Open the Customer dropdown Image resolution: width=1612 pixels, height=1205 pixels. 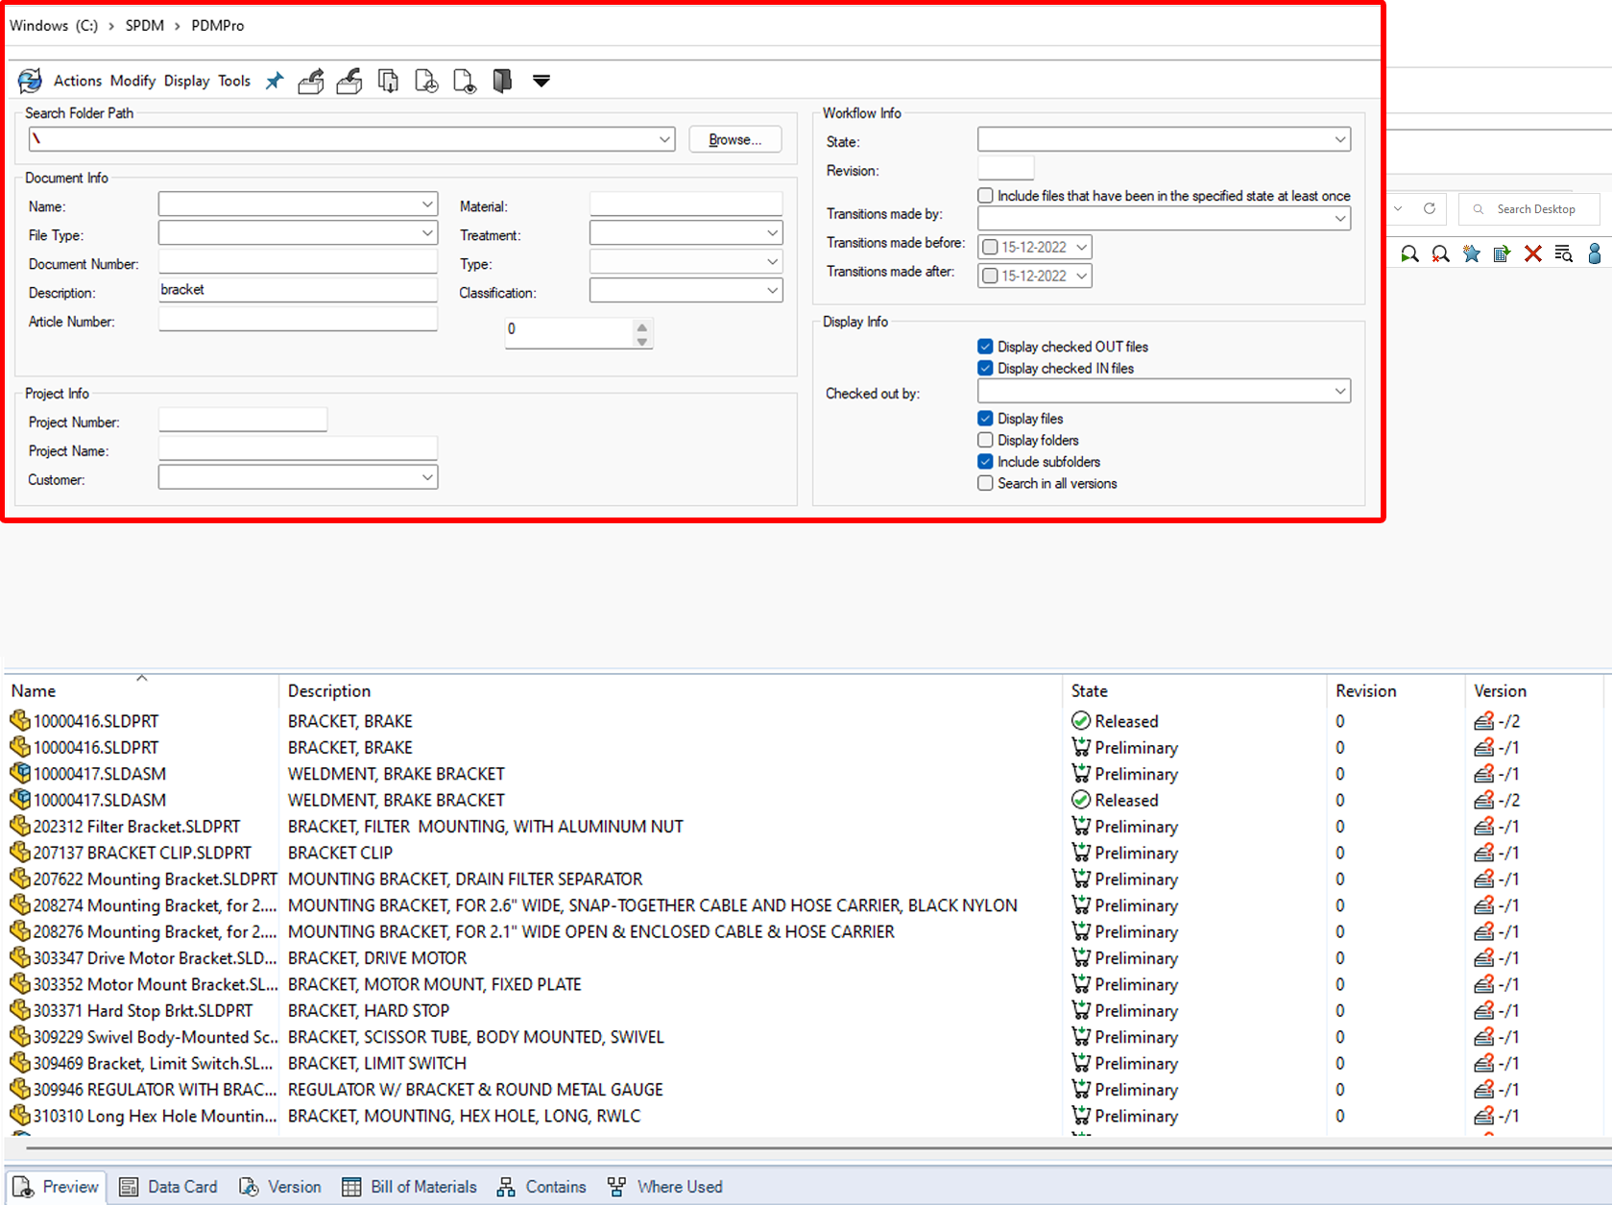427,477
